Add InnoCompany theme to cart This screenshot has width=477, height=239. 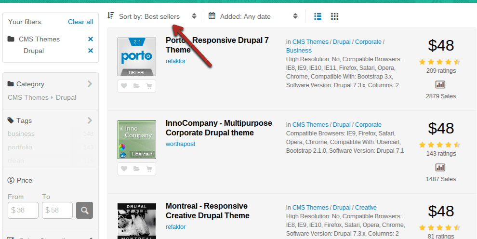(x=149, y=169)
